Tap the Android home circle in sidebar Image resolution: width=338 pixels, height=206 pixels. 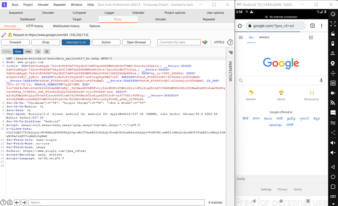pyautogui.click(x=333, y=177)
